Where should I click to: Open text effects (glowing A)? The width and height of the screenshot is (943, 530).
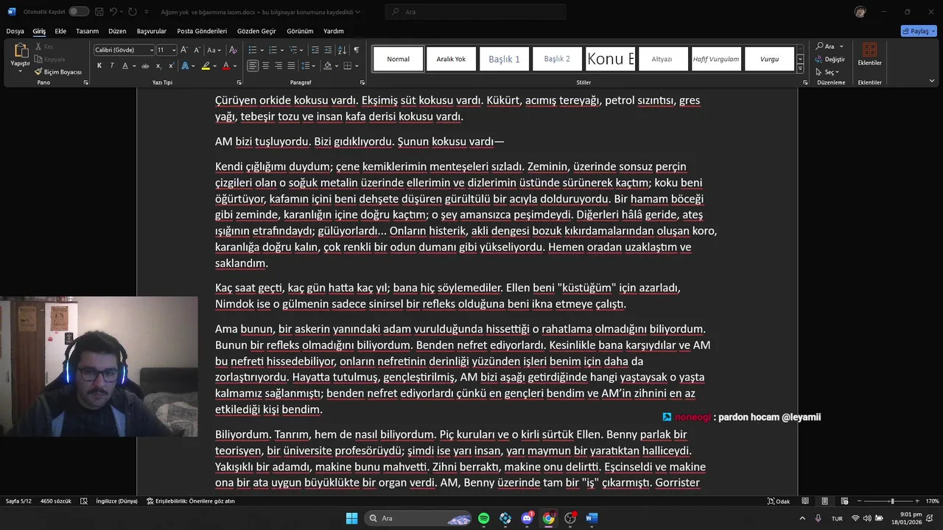(x=184, y=66)
